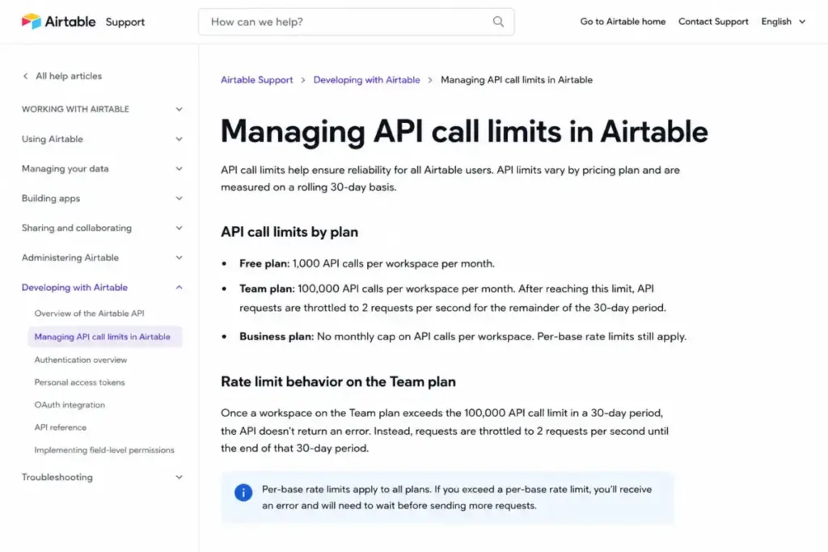Image resolution: width=828 pixels, height=552 pixels.
Task: Select Building apps in sidebar
Action: [x=51, y=199]
